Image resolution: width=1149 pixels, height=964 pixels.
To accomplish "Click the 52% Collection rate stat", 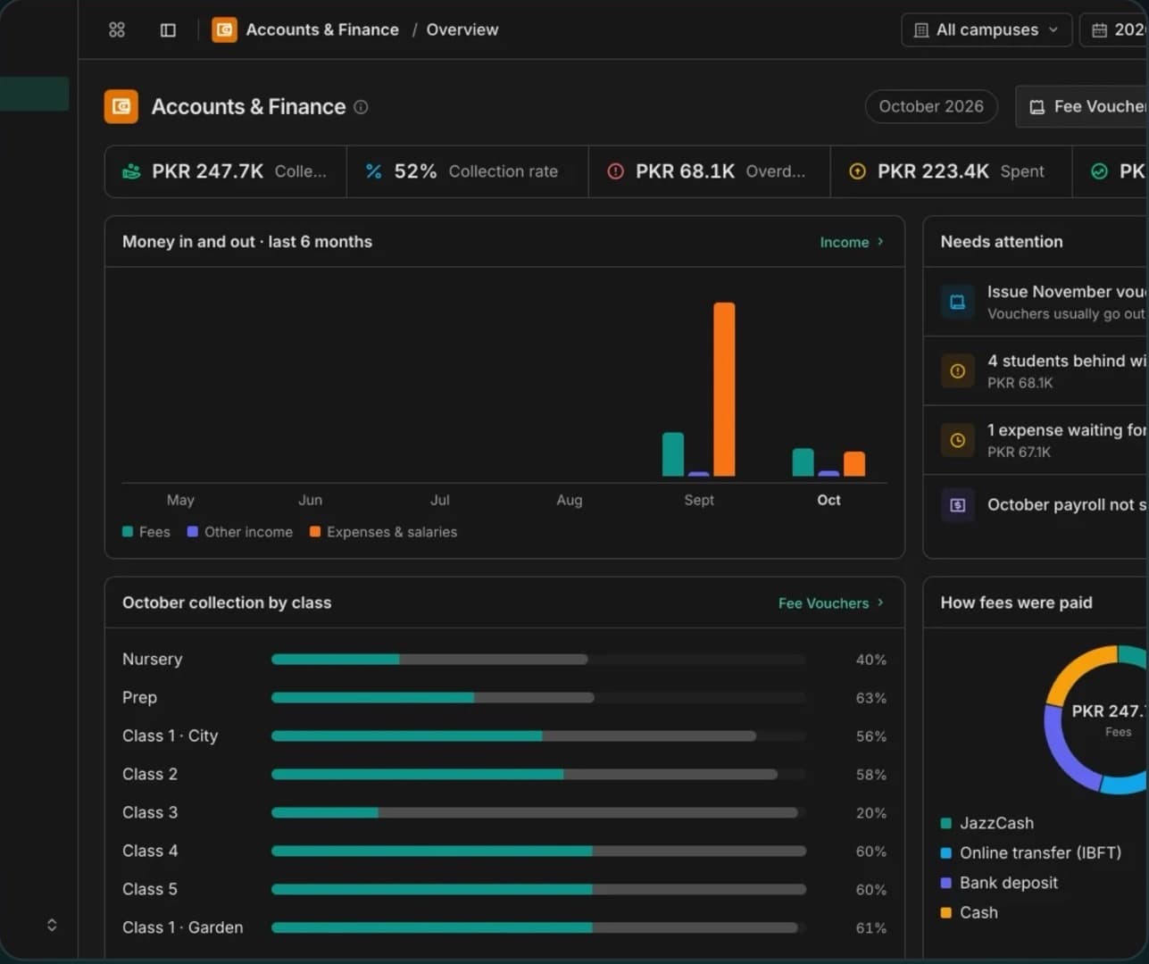I will coord(468,171).
